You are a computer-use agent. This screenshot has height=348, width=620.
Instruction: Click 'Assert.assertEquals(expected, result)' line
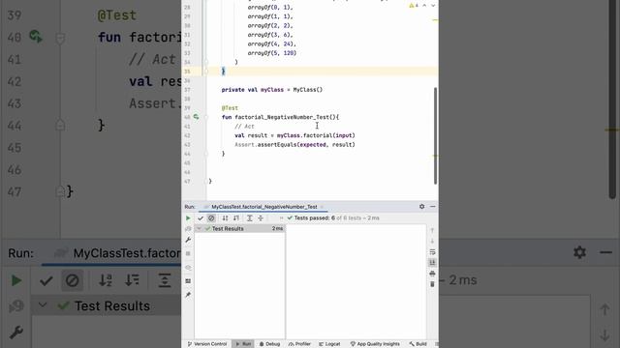tap(294, 145)
